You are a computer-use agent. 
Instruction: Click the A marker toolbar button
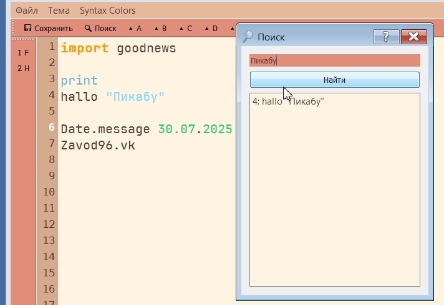coord(135,28)
